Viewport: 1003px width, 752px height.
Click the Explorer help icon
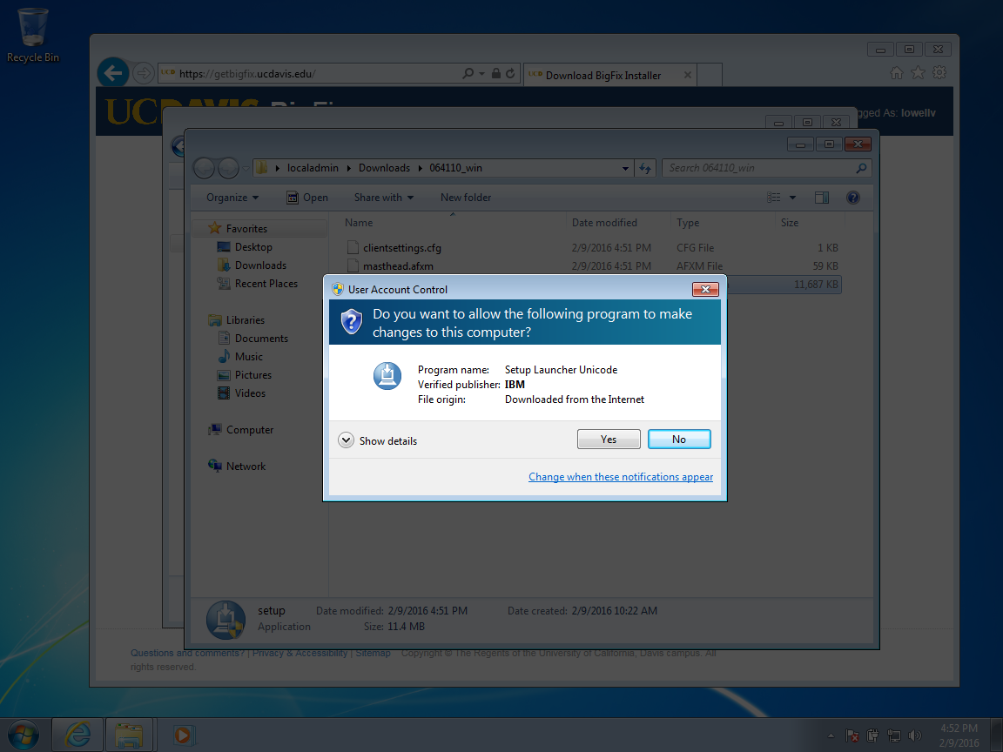[852, 198]
